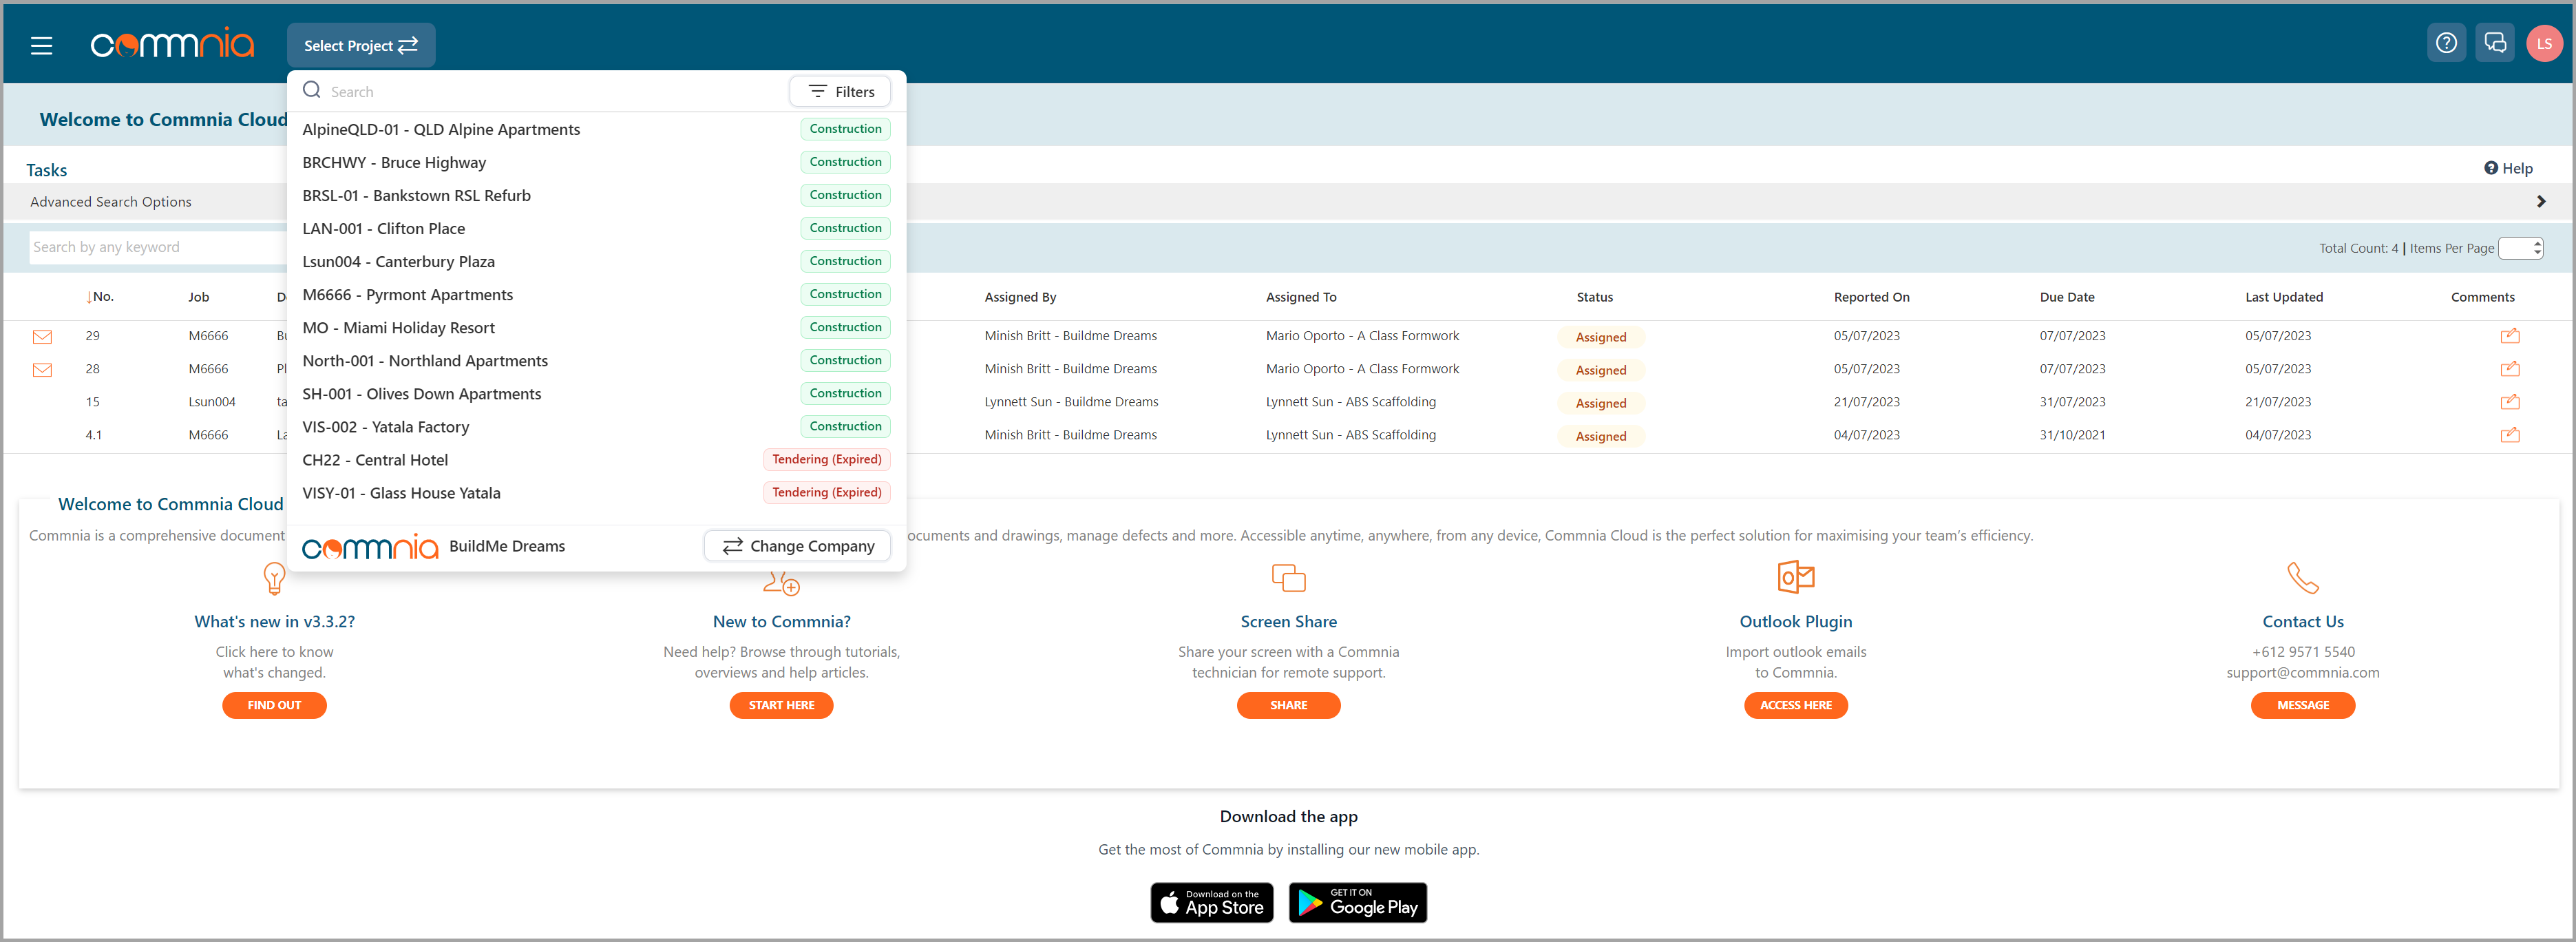
Task: Click the Contact Us phone icon
Action: pyautogui.click(x=2303, y=578)
